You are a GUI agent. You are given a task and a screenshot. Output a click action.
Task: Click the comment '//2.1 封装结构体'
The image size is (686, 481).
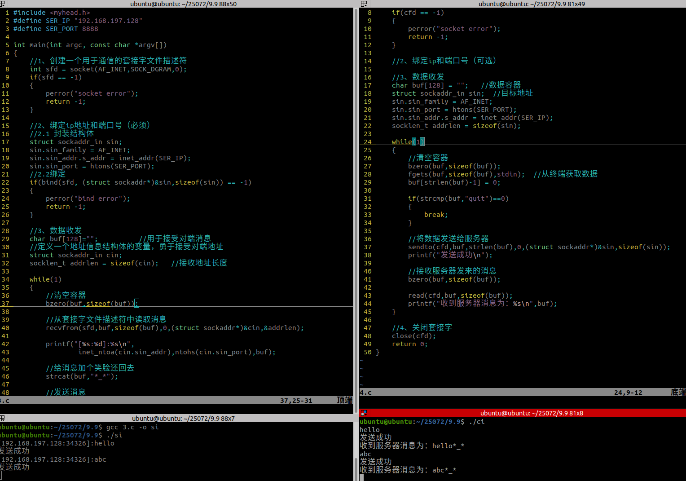point(62,134)
